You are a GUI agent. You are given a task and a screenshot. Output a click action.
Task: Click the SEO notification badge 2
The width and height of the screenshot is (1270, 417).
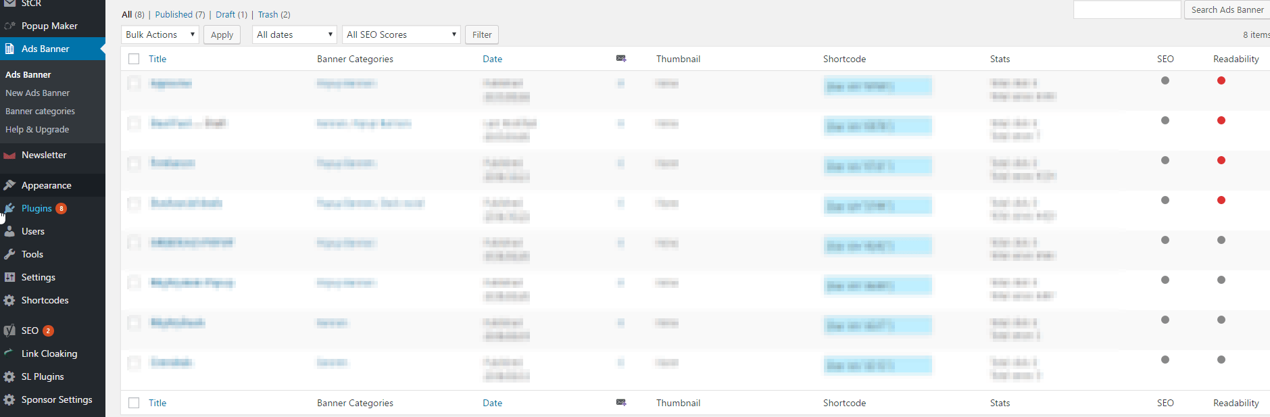click(x=48, y=330)
